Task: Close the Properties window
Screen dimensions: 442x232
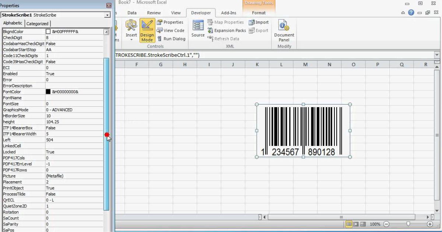Action: (109, 6)
